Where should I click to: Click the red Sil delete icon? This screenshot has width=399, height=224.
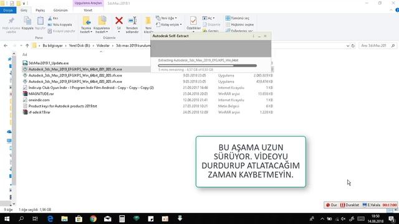click(x=119, y=21)
